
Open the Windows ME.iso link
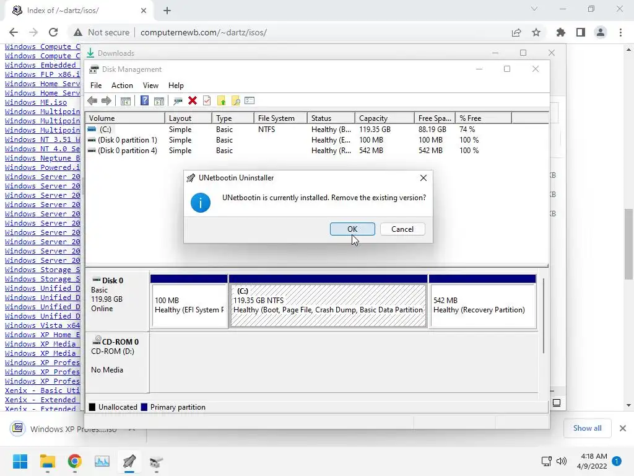tap(36, 102)
